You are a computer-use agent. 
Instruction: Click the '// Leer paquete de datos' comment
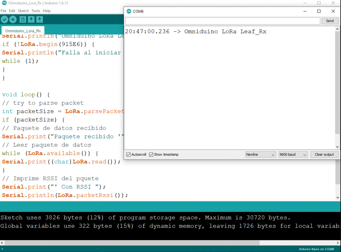(46, 145)
